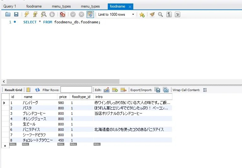Select the バニラアイス name cell
Image resolution: width=242 pixels, height=168 pixels.
click(39, 130)
